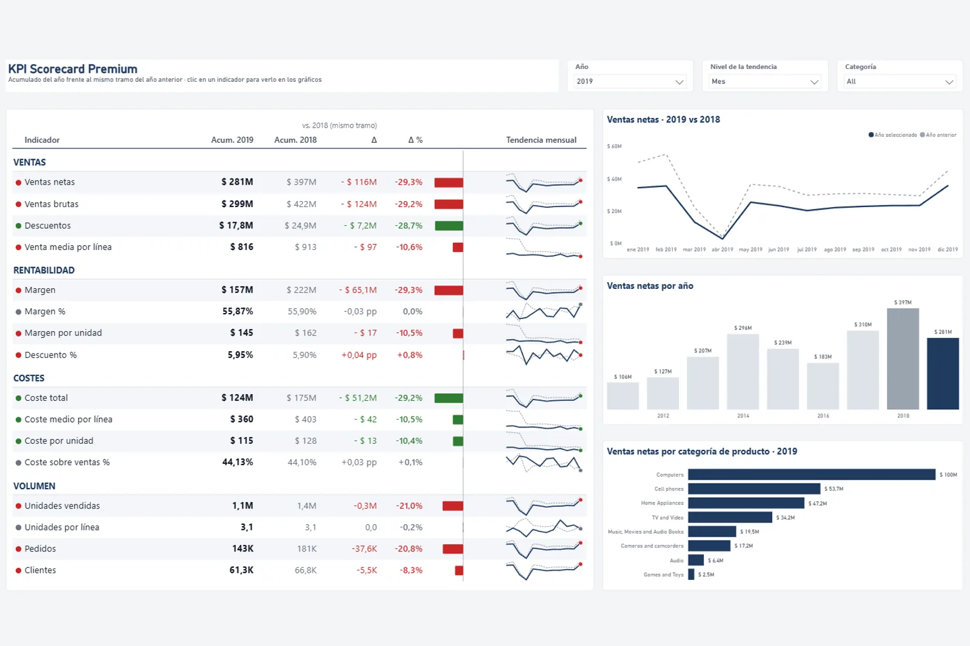Click the Ventas netas $ 281M value

[x=237, y=182]
